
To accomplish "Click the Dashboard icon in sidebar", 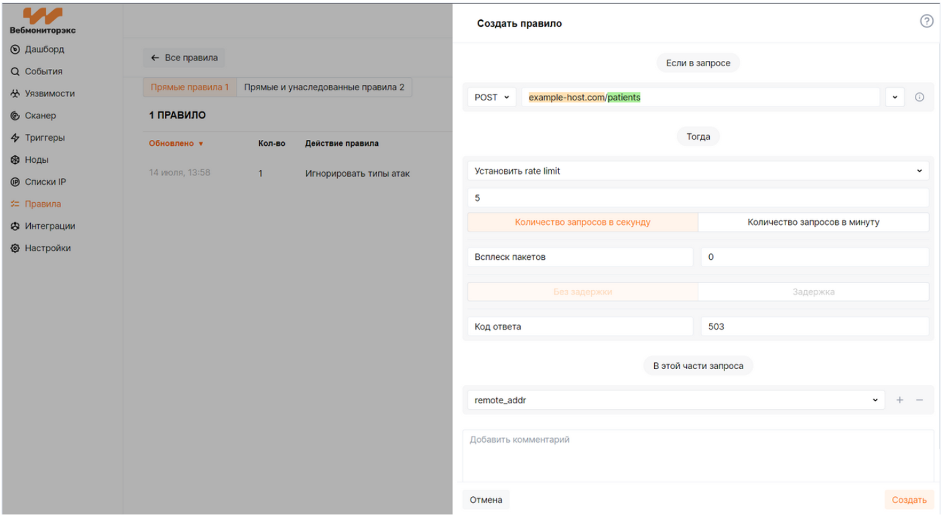I will pos(15,50).
